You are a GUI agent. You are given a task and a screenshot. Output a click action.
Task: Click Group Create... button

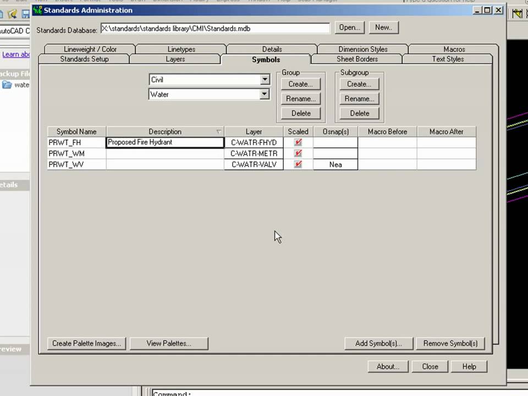pos(301,84)
